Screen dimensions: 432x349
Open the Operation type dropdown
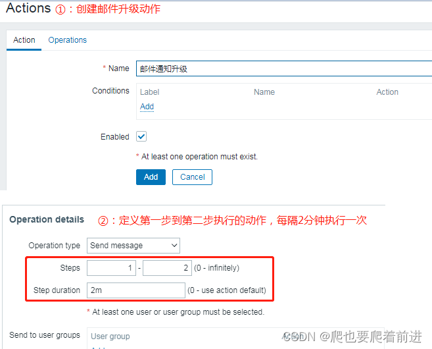point(133,245)
